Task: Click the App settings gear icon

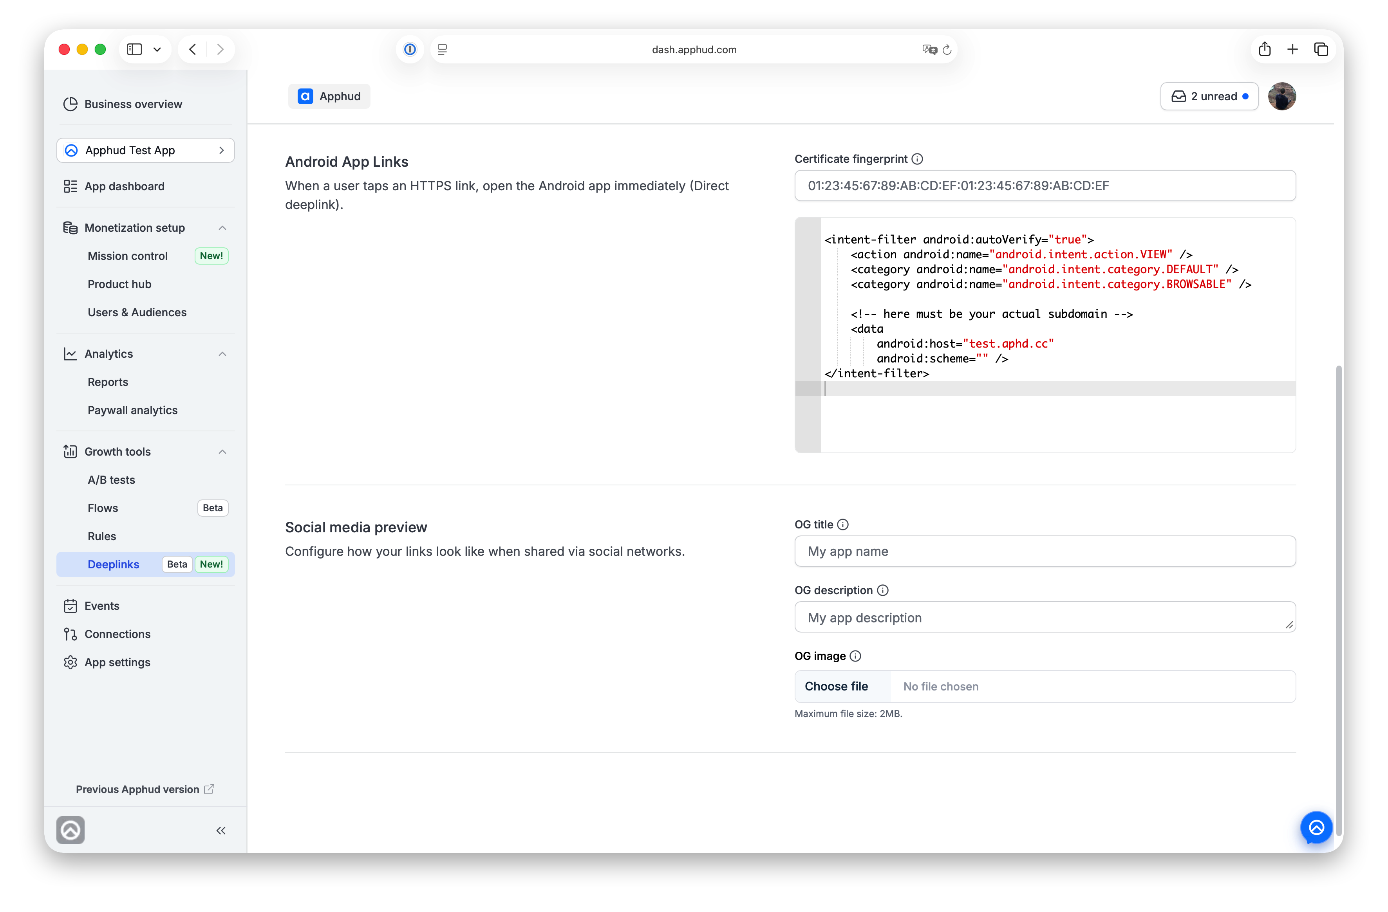Action: pyautogui.click(x=70, y=662)
